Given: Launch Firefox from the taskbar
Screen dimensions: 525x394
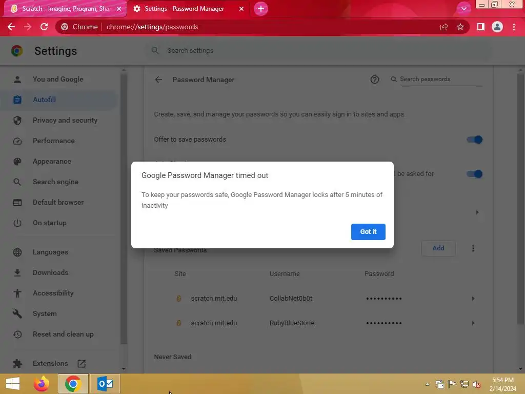Looking at the screenshot, I should 42,384.
